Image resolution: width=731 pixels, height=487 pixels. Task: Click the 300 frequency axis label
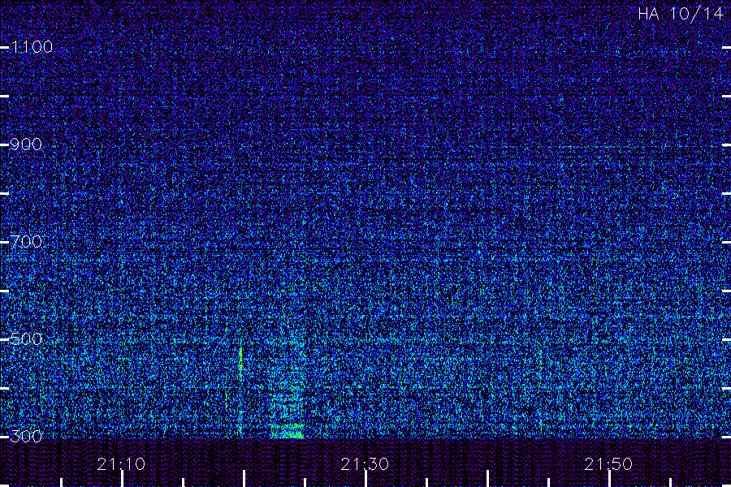pyautogui.click(x=26, y=436)
